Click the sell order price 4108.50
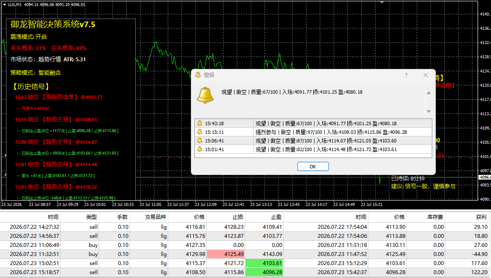The height and width of the screenshot is (278, 491). click(x=196, y=272)
